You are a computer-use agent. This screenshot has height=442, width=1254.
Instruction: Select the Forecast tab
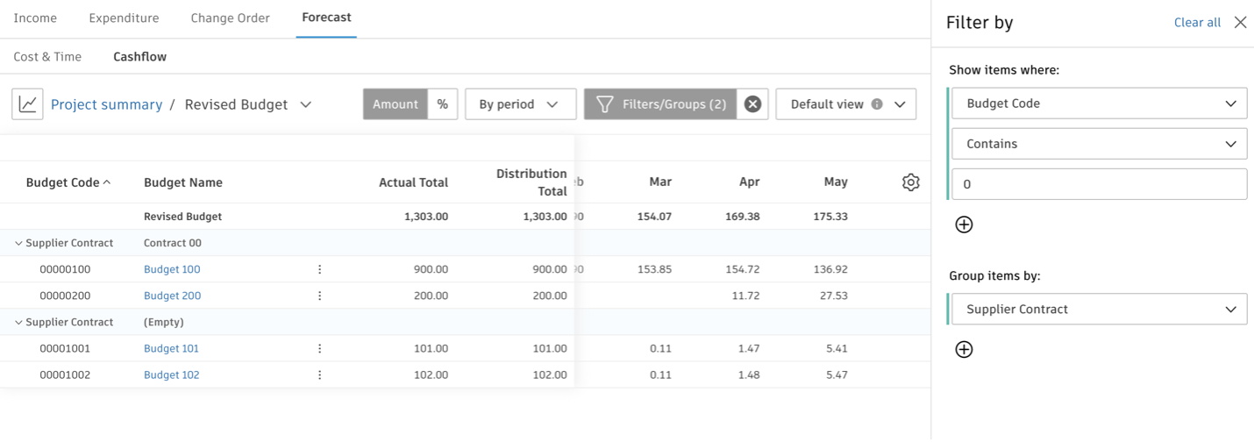coord(326,18)
